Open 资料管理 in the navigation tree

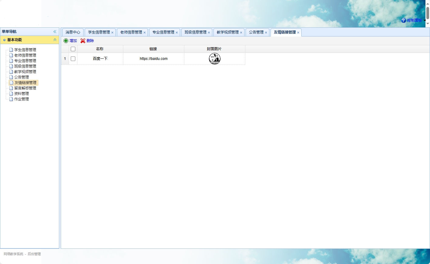click(22, 94)
